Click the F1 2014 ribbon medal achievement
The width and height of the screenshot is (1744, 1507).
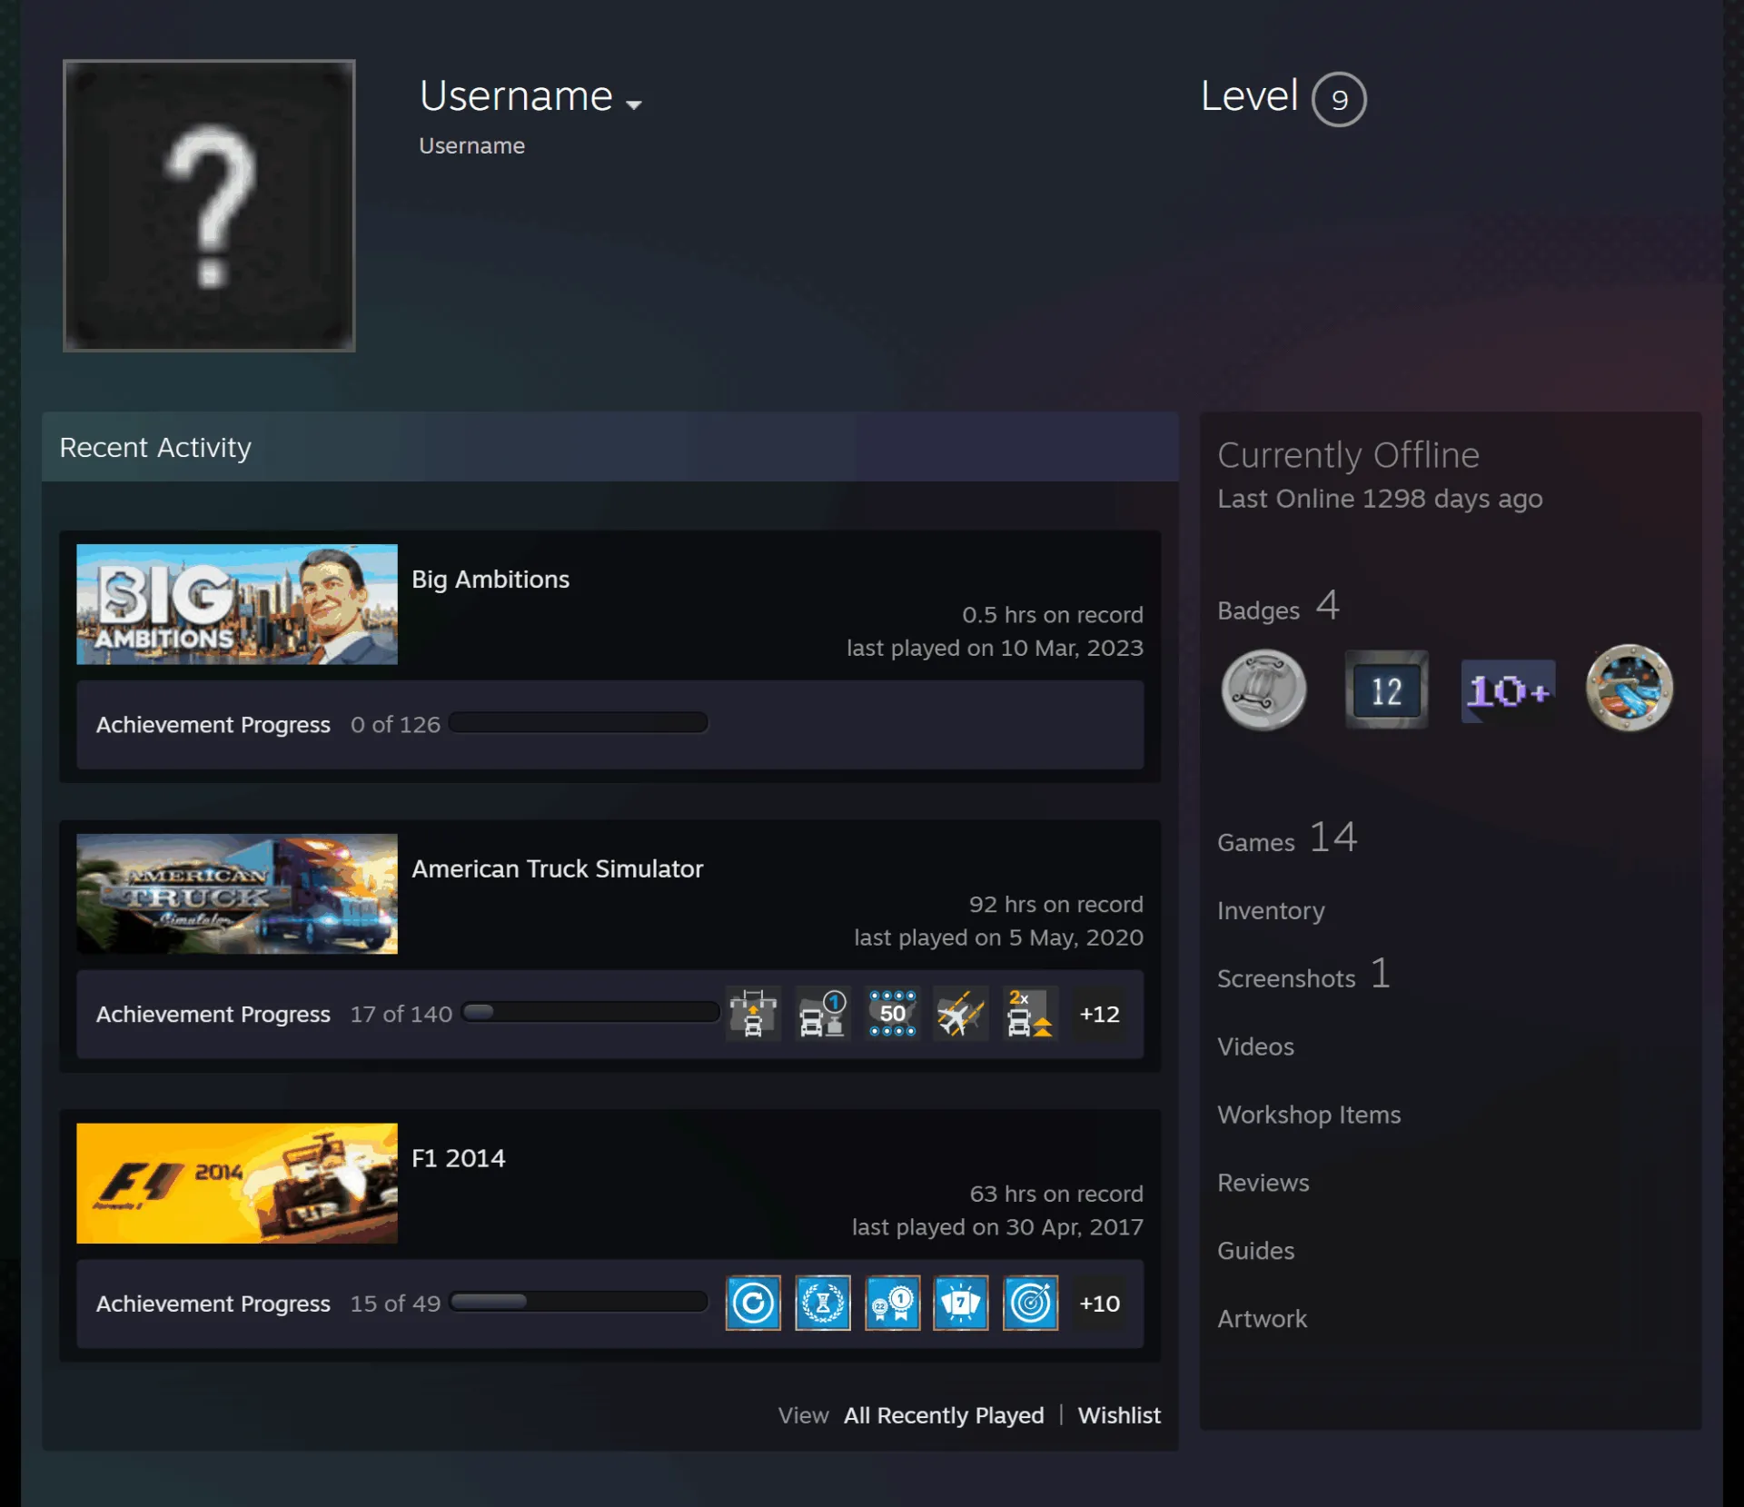(x=893, y=1304)
